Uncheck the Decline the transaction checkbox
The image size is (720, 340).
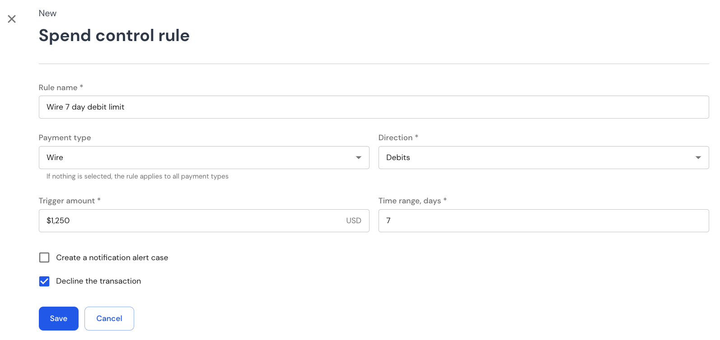tap(44, 281)
